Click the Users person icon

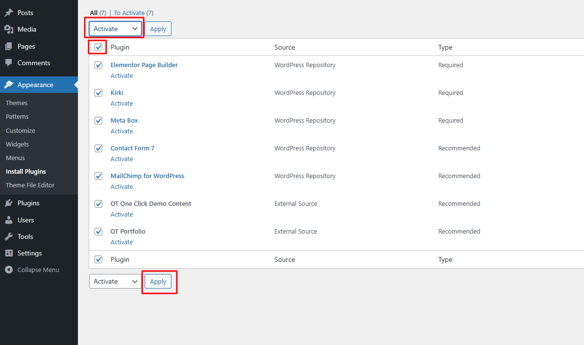[9, 220]
